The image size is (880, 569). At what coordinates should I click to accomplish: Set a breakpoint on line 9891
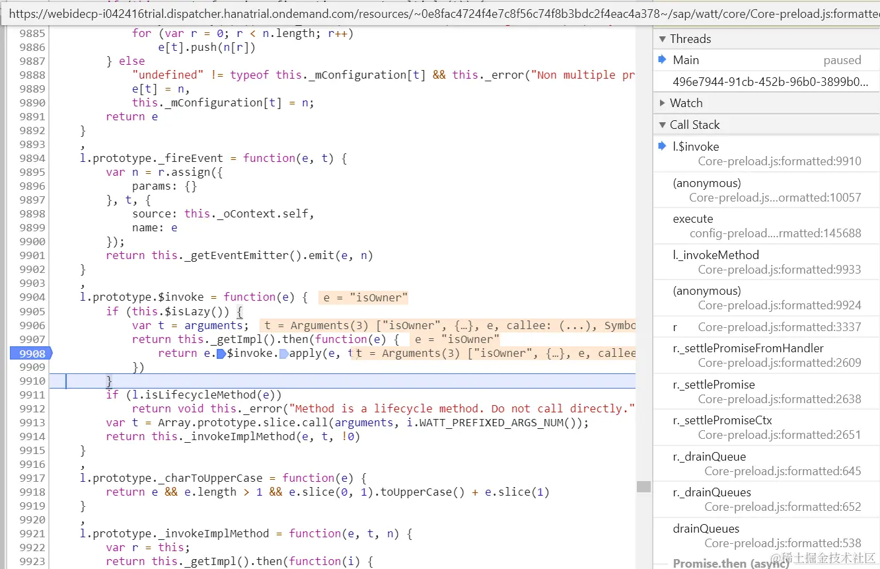click(x=32, y=116)
